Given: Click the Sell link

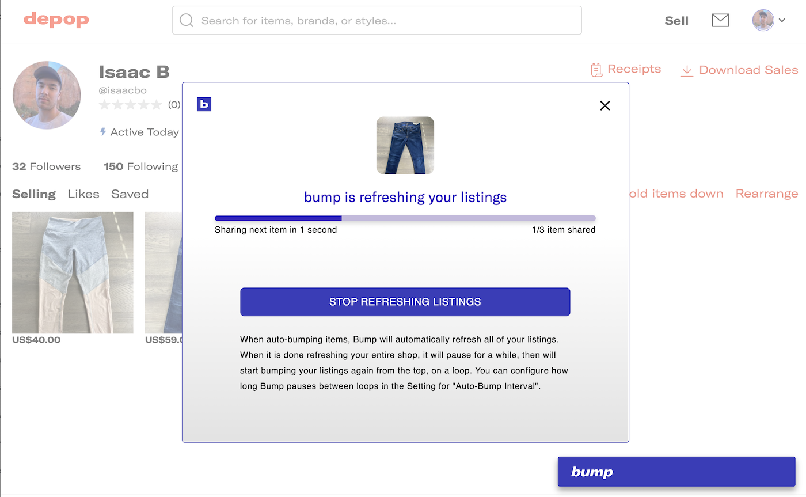Looking at the screenshot, I should (676, 21).
